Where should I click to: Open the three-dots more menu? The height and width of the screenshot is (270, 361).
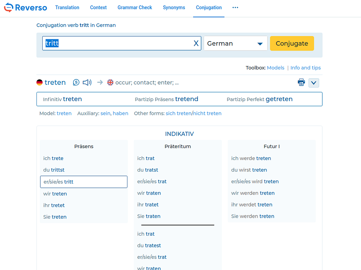[x=235, y=8]
